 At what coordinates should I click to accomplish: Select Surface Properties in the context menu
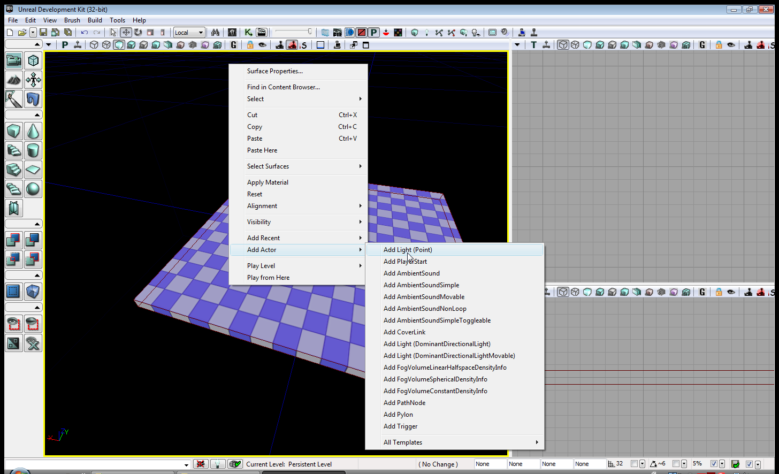274,71
